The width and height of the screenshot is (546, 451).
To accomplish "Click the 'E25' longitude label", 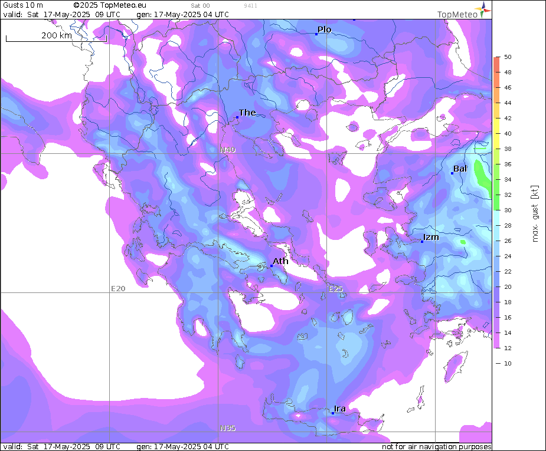I will (336, 289).
